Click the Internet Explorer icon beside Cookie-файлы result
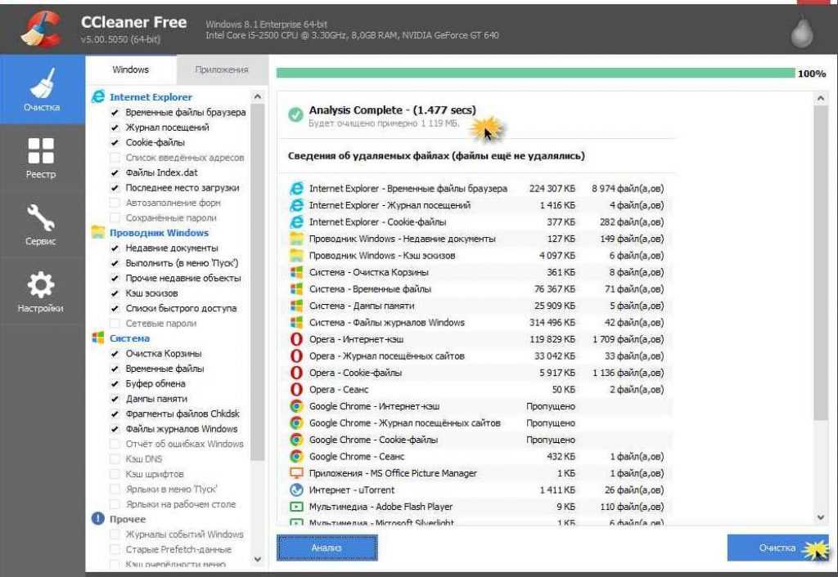 (x=296, y=222)
